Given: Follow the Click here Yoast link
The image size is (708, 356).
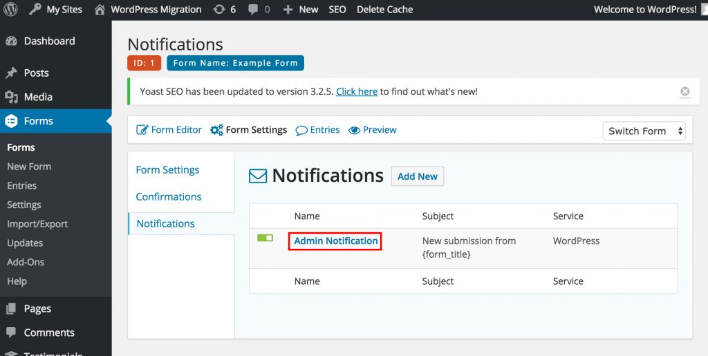Looking at the screenshot, I should tap(357, 92).
